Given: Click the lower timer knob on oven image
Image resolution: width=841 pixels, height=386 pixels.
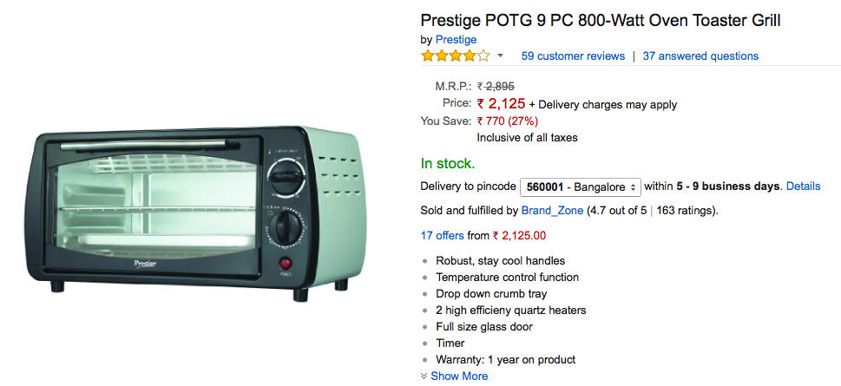Looking at the screenshot, I should (284, 230).
